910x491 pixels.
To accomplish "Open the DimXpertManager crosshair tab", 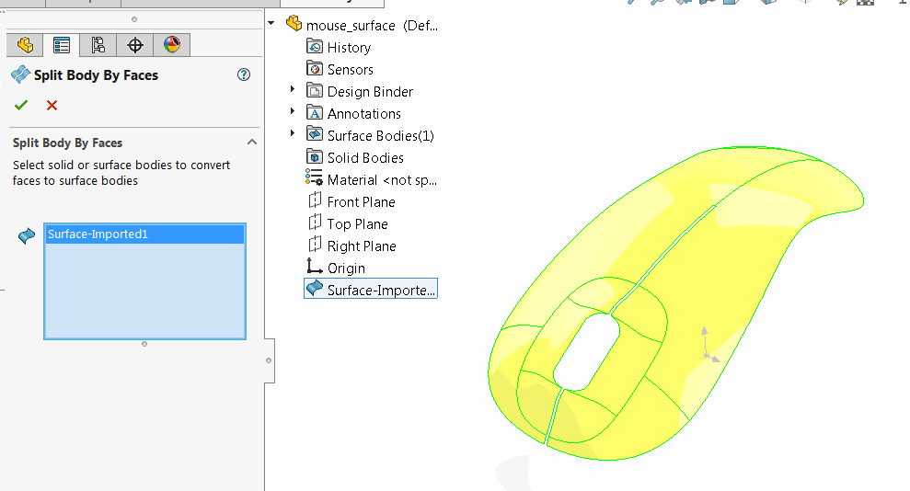I will pos(134,45).
